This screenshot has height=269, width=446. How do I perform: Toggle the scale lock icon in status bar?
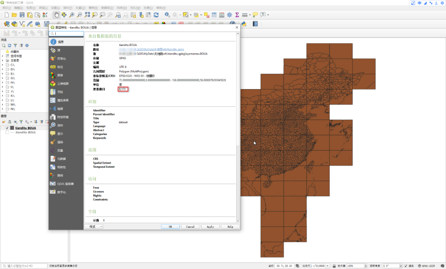pos(334,266)
